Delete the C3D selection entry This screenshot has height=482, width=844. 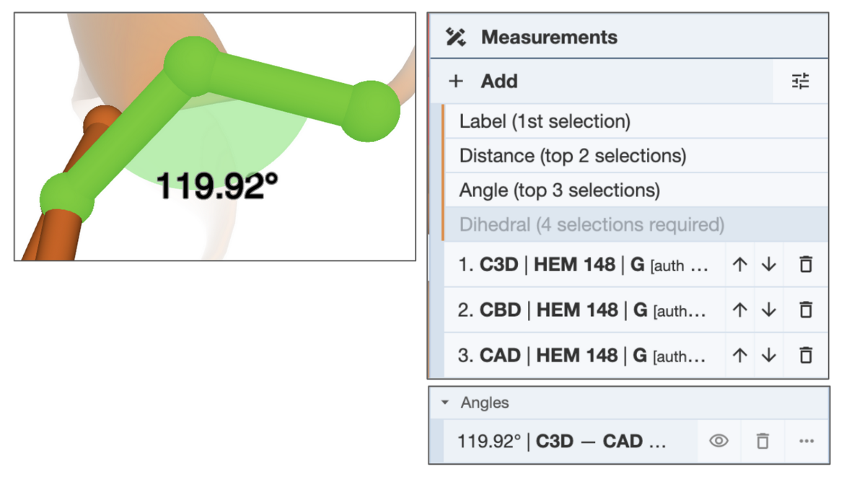[806, 265]
